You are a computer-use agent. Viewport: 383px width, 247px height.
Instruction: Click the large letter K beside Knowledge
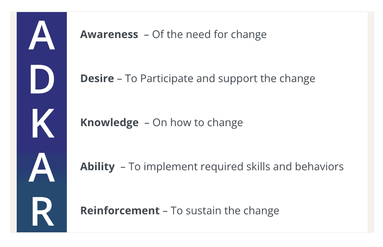[x=42, y=123]
